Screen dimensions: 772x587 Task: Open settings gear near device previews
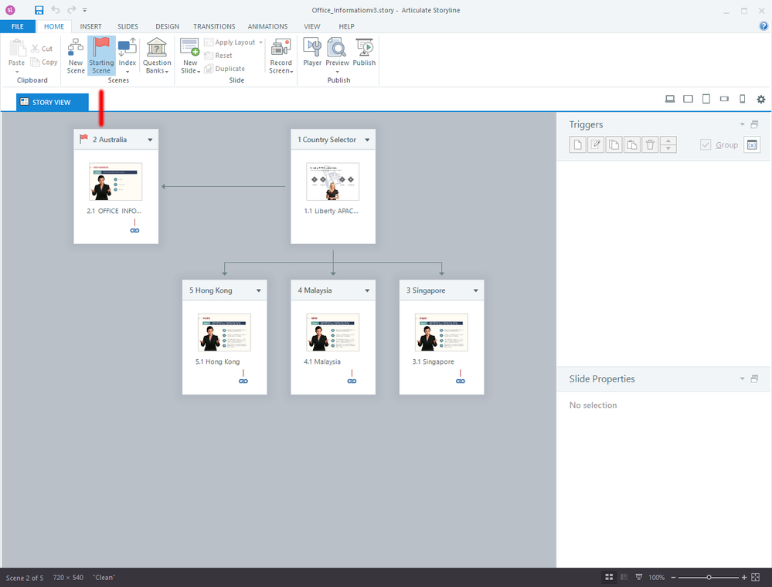click(761, 99)
